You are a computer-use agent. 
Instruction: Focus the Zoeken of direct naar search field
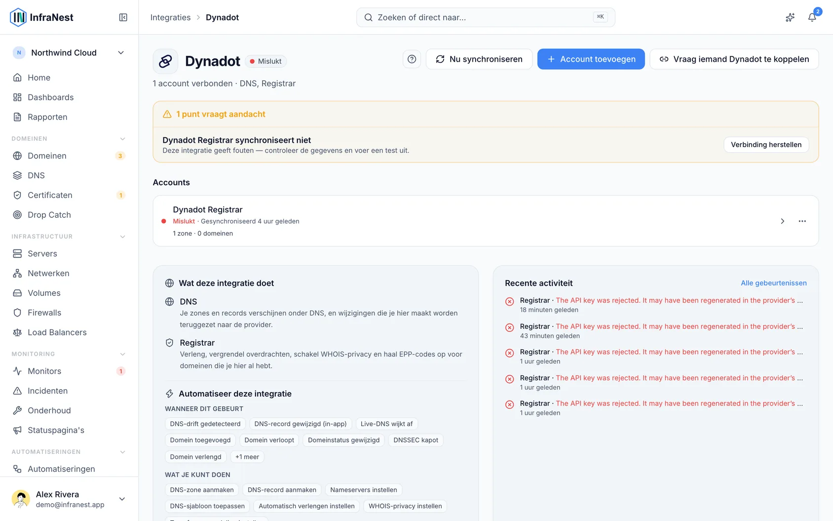coord(486,17)
